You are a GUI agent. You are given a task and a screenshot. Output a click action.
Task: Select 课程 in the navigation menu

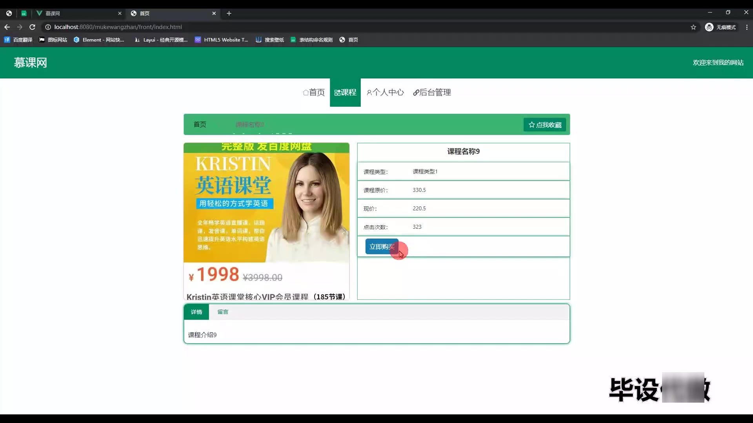[345, 92]
